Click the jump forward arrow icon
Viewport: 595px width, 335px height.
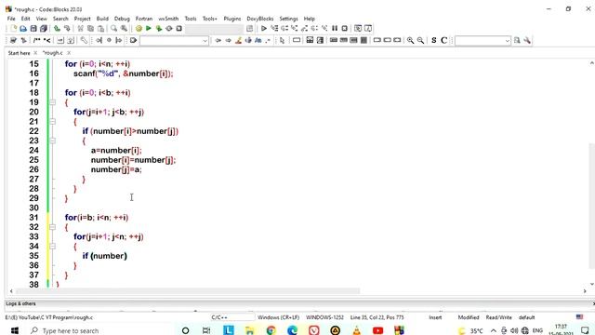228,40
